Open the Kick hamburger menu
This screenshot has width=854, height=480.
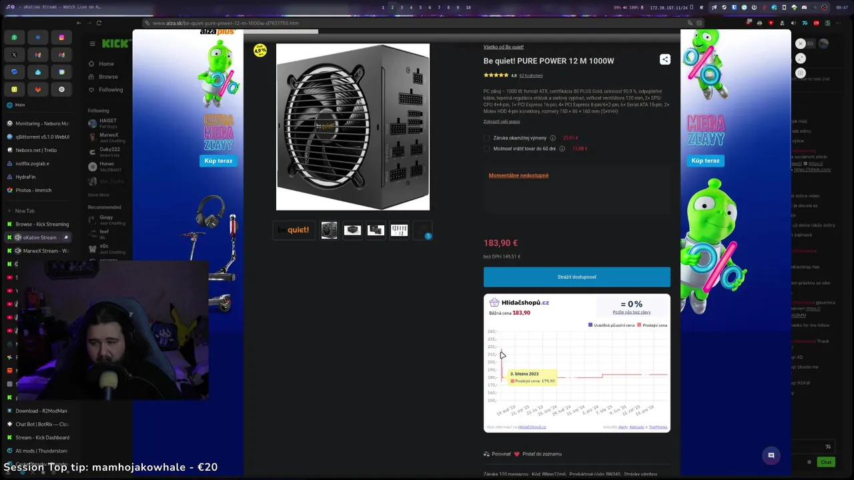pyautogui.click(x=92, y=44)
